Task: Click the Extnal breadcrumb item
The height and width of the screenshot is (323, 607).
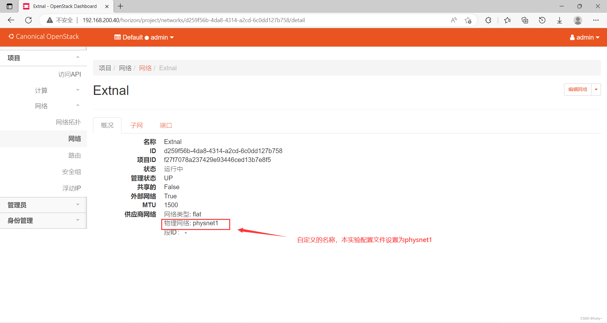Action: click(168, 68)
